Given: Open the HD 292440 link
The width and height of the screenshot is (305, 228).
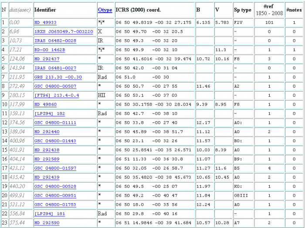Looking at the screenshot, I should click(47, 132).
